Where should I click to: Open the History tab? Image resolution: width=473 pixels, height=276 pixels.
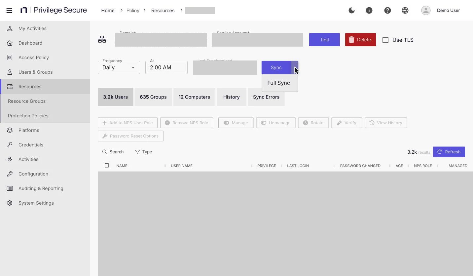pos(232,97)
